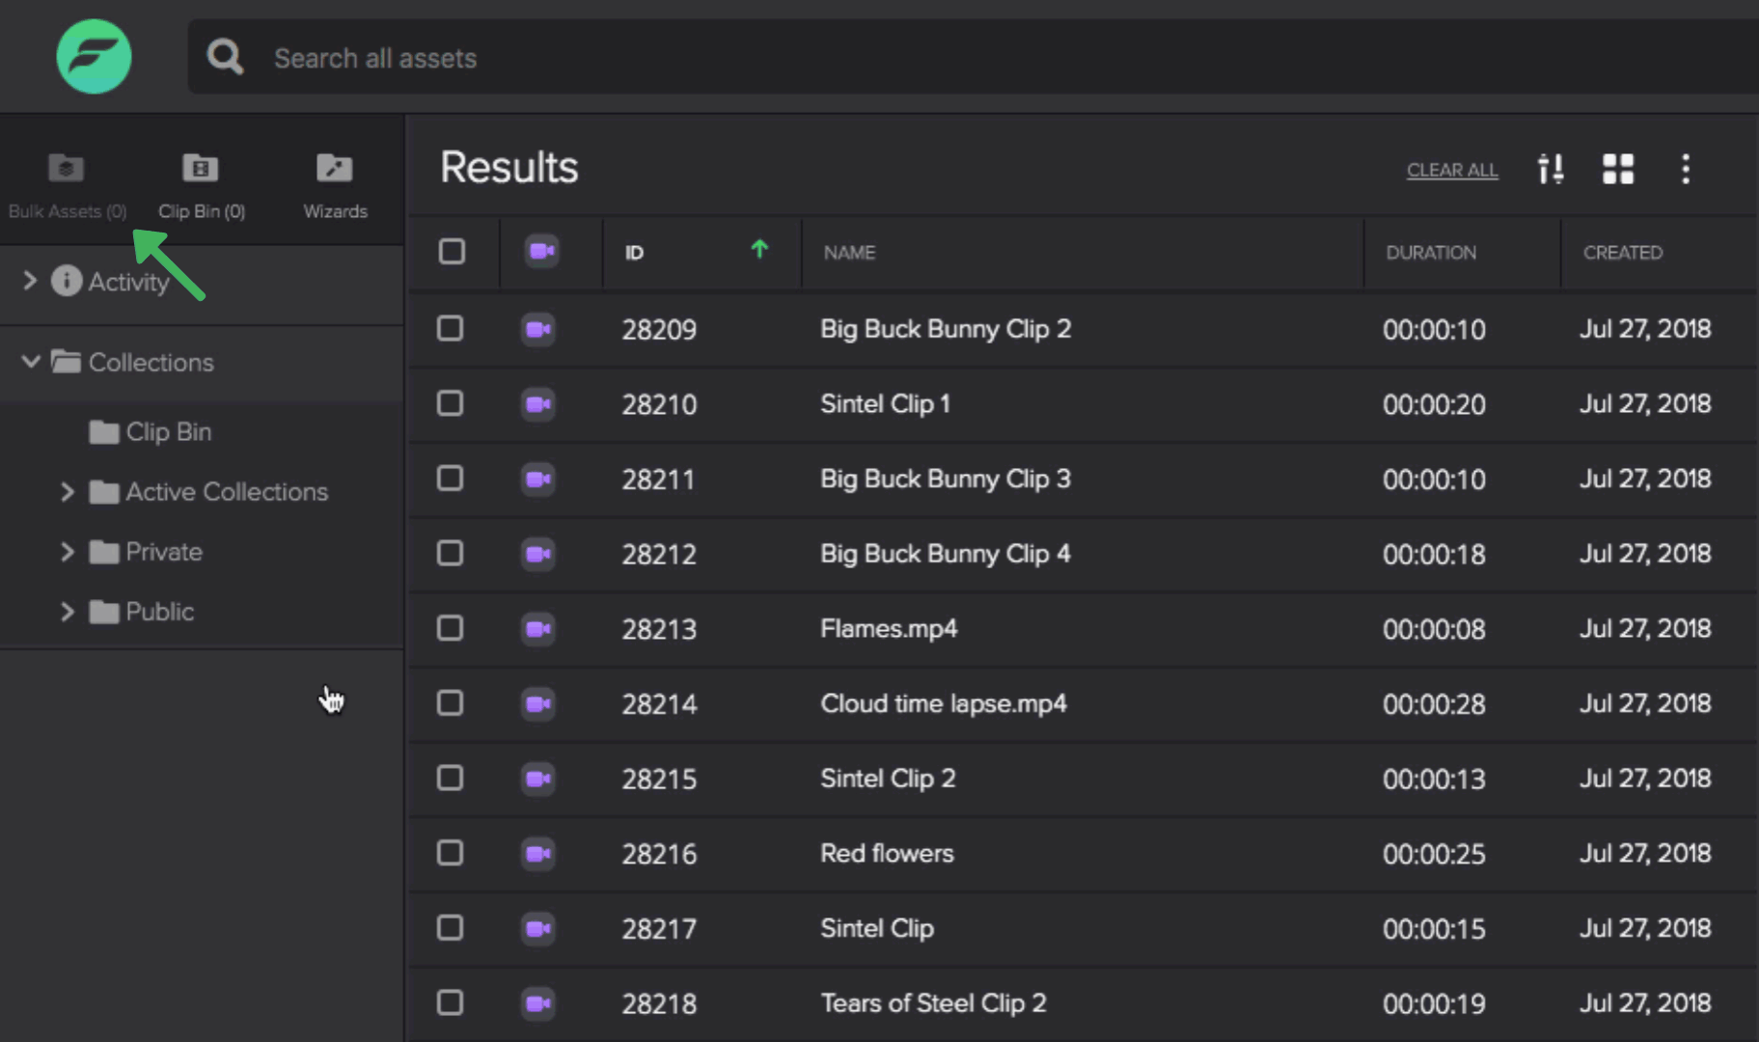Open the three-dot more options menu
The height and width of the screenshot is (1042, 1759).
click(x=1686, y=169)
